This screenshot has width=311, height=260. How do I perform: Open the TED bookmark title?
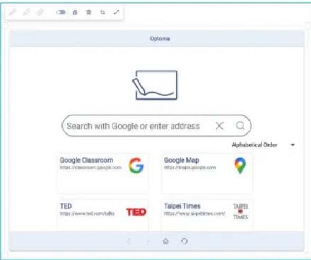(x=66, y=206)
